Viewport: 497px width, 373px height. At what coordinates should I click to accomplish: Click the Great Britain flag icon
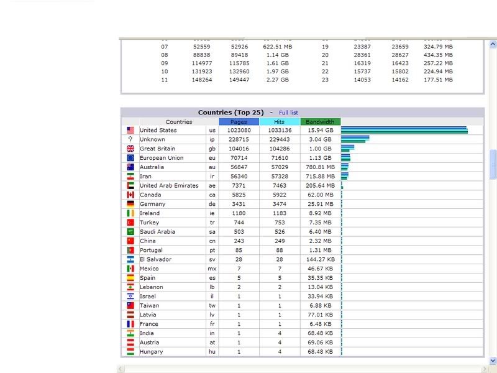(x=130, y=149)
